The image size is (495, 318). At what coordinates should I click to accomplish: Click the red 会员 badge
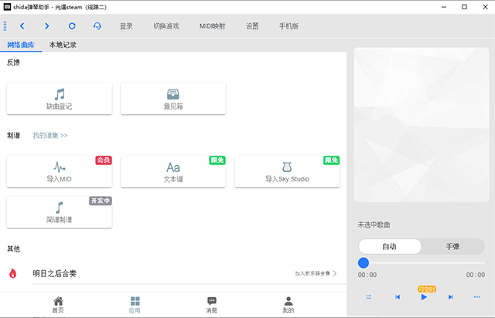[x=104, y=160]
